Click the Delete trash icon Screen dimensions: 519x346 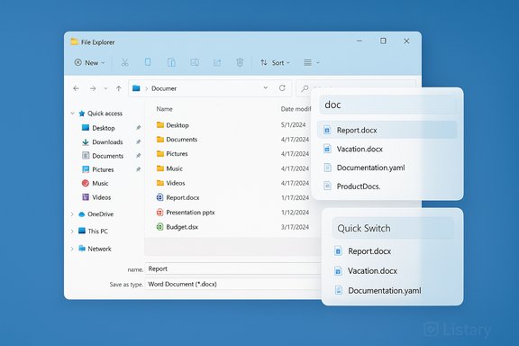(240, 62)
